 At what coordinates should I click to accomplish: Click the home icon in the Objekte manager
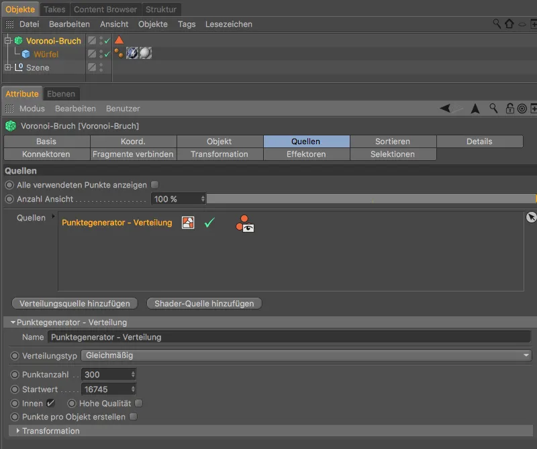pos(509,23)
